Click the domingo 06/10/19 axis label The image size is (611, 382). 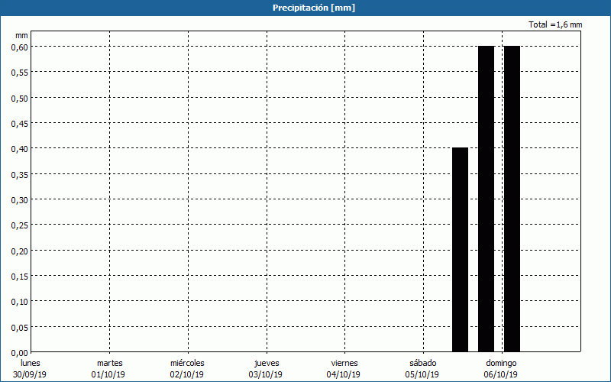point(501,369)
